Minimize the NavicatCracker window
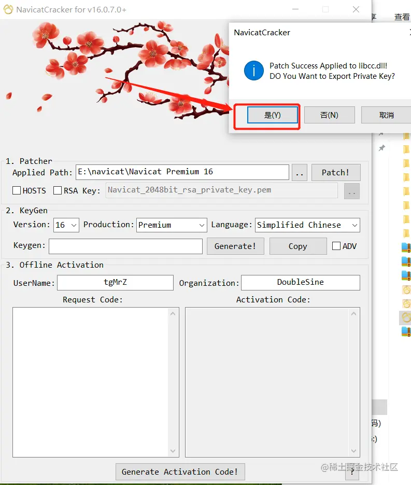 295,9
